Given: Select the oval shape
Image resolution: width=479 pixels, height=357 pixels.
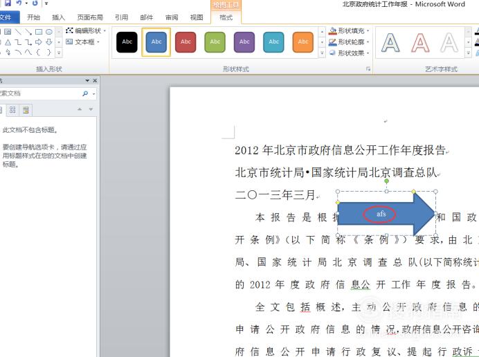Looking at the screenshot, I should [49, 32].
